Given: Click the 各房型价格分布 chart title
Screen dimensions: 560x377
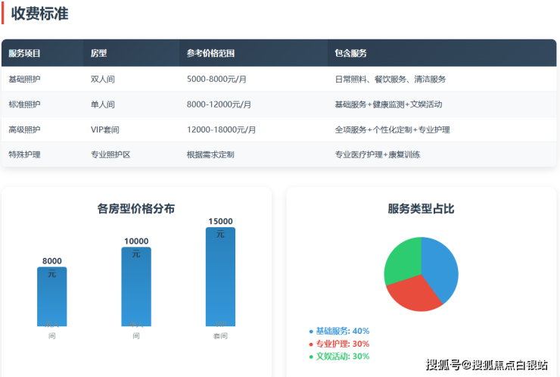Looking at the screenshot, I should (x=136, y=208).
